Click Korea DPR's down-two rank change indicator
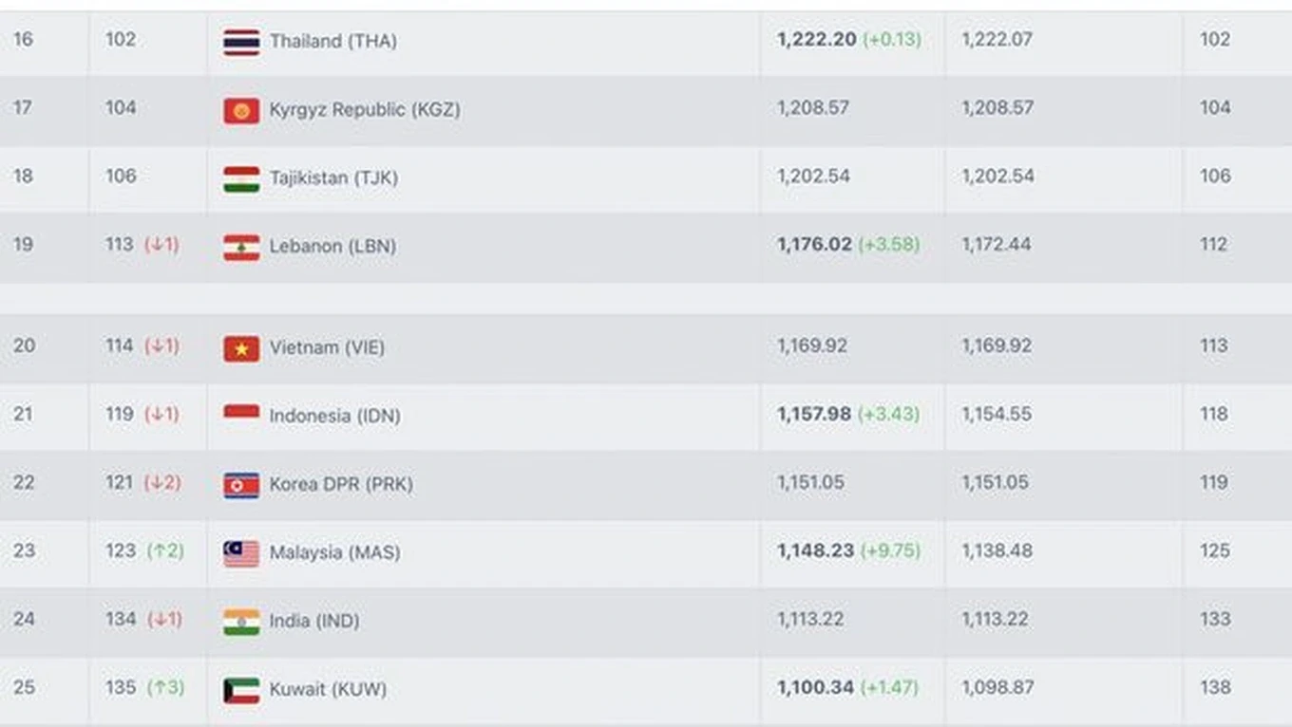 tap(161, 482)
